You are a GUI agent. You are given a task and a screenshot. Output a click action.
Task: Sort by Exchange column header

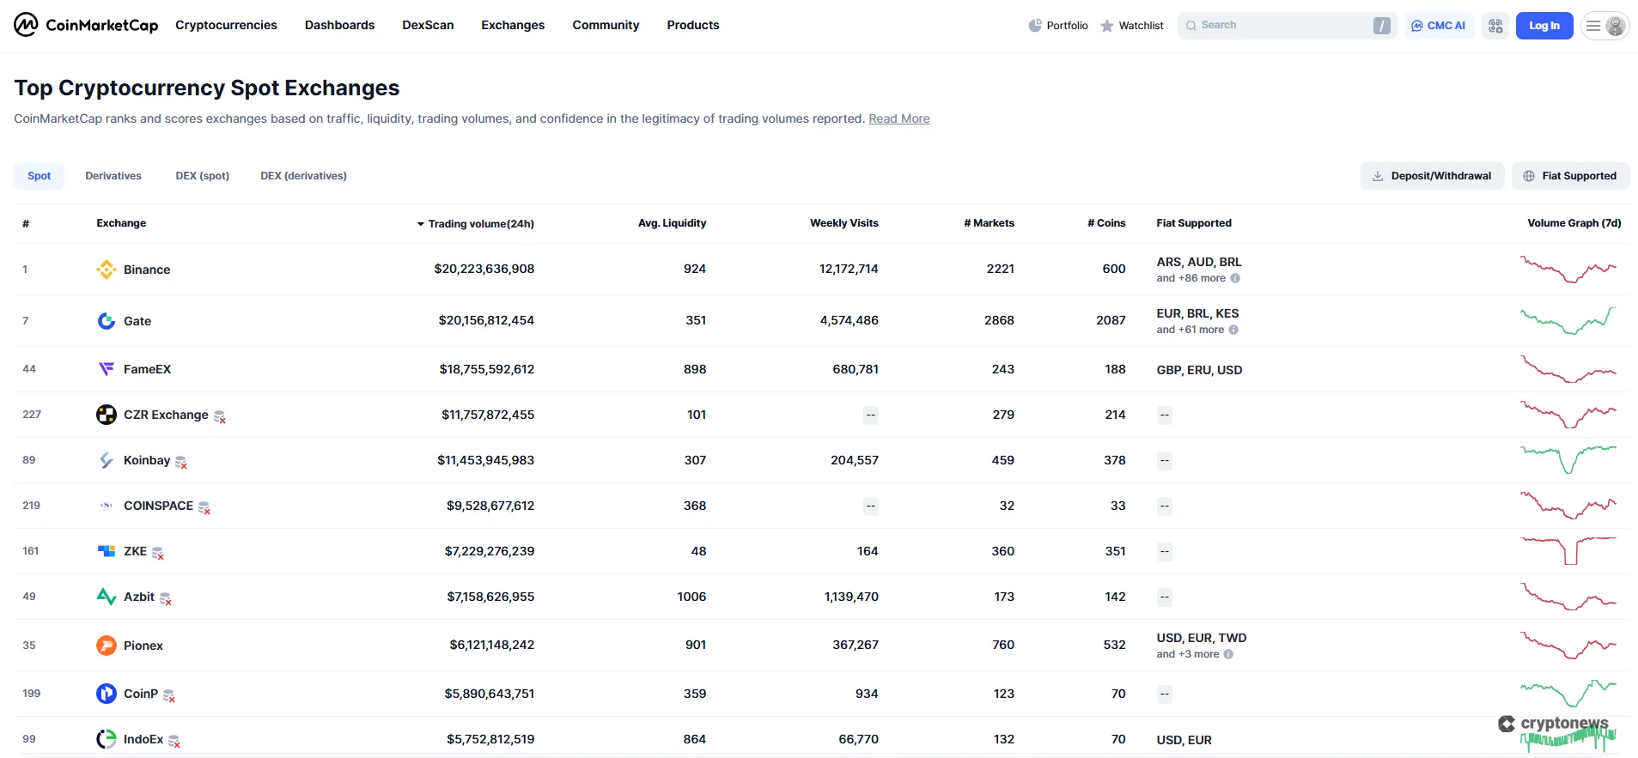click(x=121, y=223)
